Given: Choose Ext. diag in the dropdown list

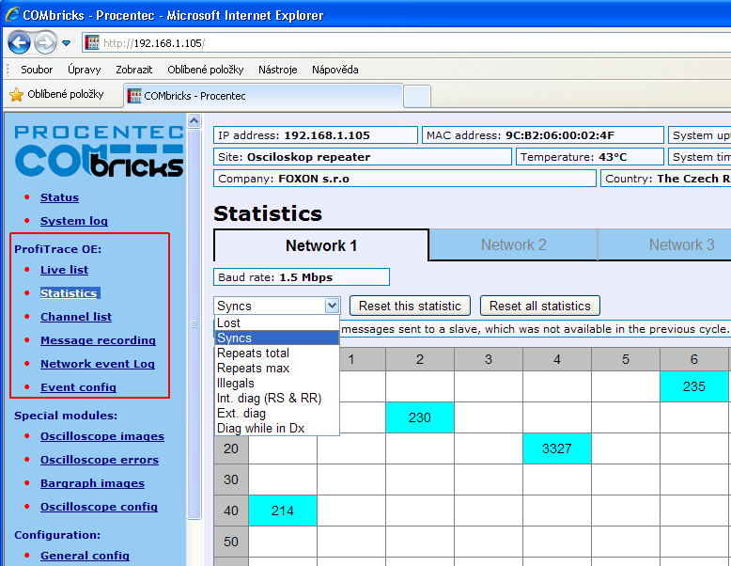Looking at the screenshot, I should coord(277,414).
